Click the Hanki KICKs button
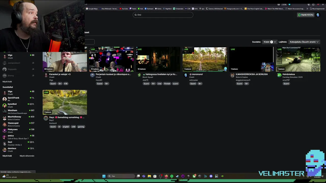The height and width of the screenshot is (183, 326). pos(306,15)
